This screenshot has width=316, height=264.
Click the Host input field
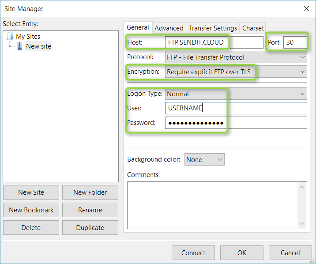coord(214,42)
